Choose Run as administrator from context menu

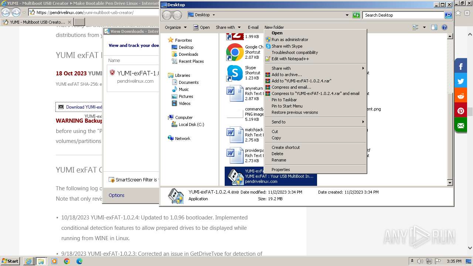(x=316, y=40)
